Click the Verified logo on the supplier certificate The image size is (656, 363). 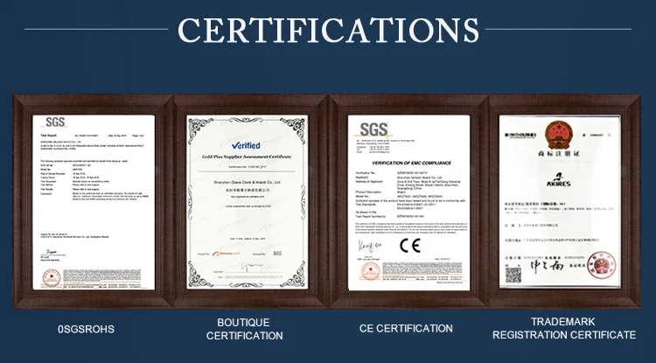(x=246, y=145)
